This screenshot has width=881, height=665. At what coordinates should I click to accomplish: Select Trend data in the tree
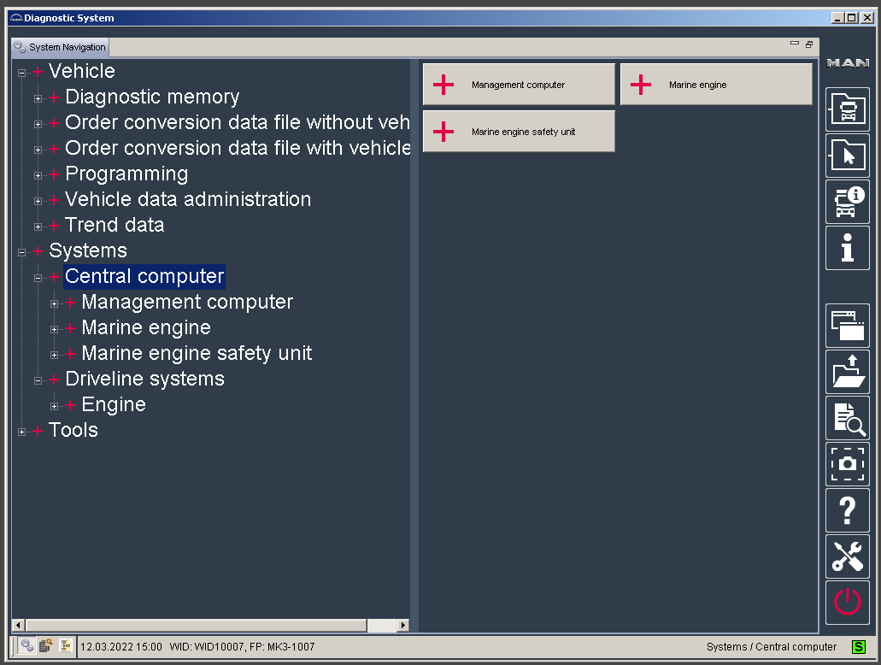click(x=115, y=225)
